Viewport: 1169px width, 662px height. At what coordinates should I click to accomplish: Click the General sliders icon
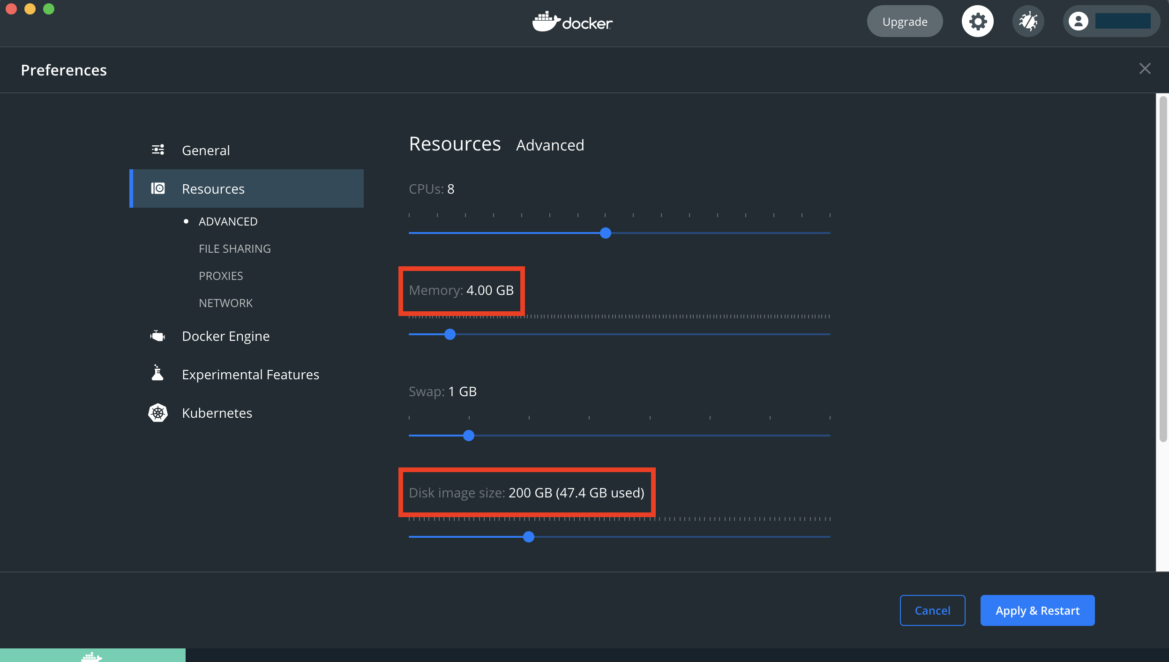coord(158,150)
